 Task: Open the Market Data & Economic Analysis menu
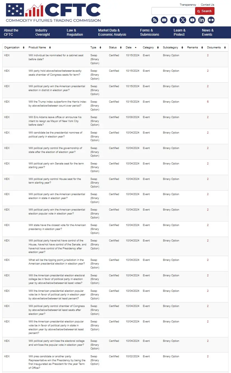112,32
